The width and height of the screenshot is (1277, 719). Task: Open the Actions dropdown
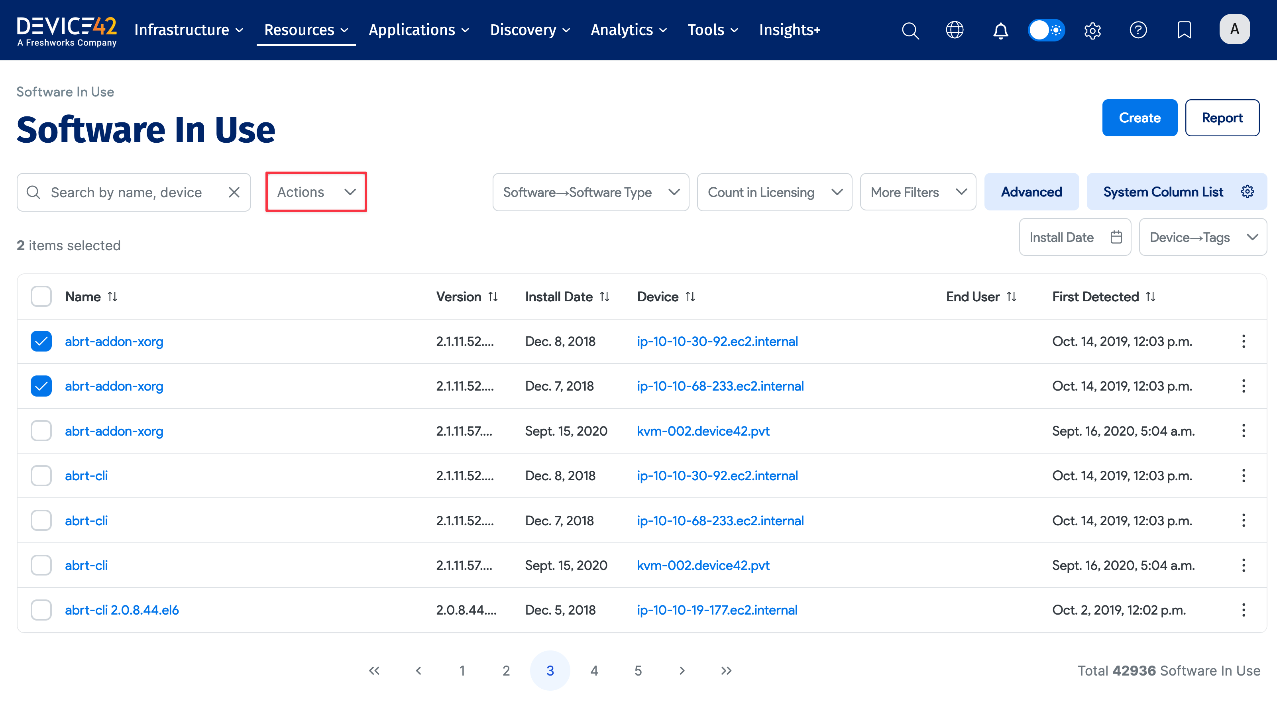(x=316, y=193)
